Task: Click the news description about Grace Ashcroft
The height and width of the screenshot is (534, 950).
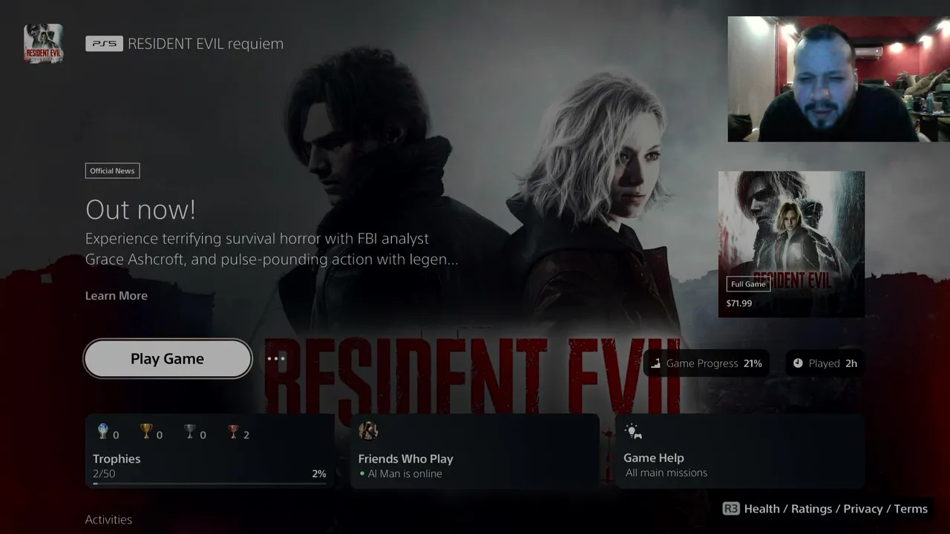Action: point(272,249)
